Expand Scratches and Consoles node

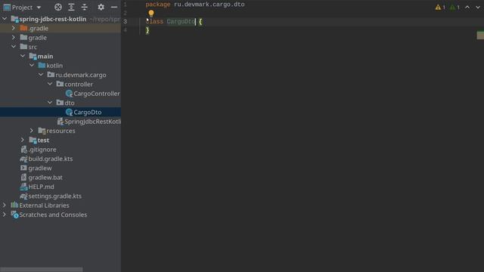click(5, 215)
